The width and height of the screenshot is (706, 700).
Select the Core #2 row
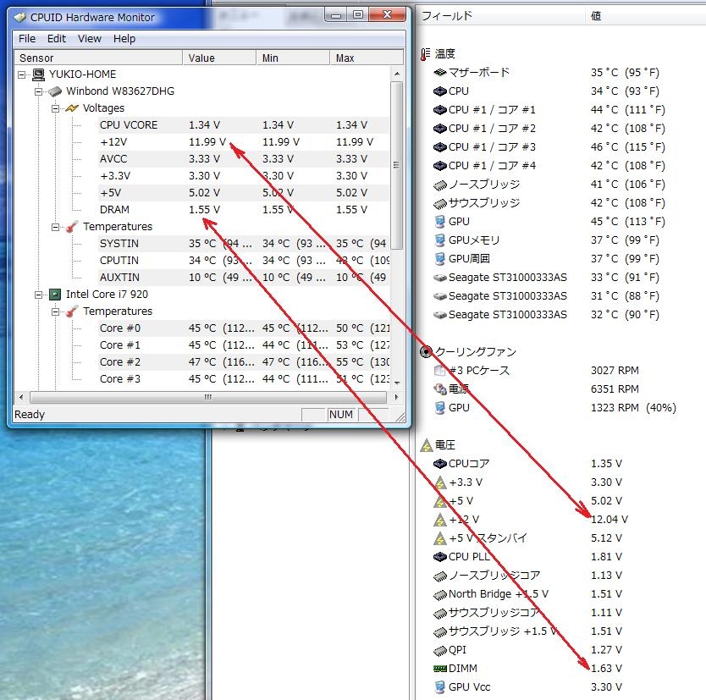pyautogui.click(x=243, y=362)
